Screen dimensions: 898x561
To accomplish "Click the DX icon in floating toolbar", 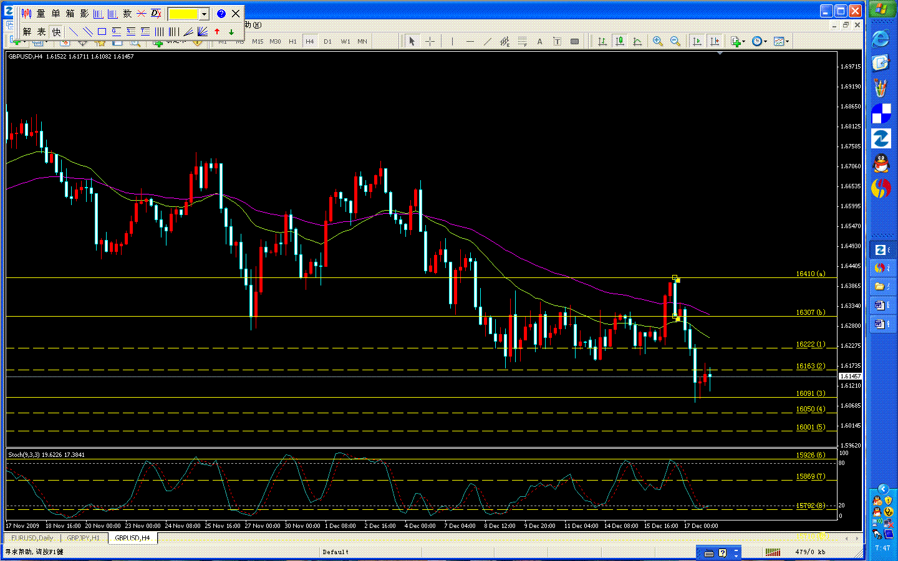I will pyautogui.click(x=156, y=14).
